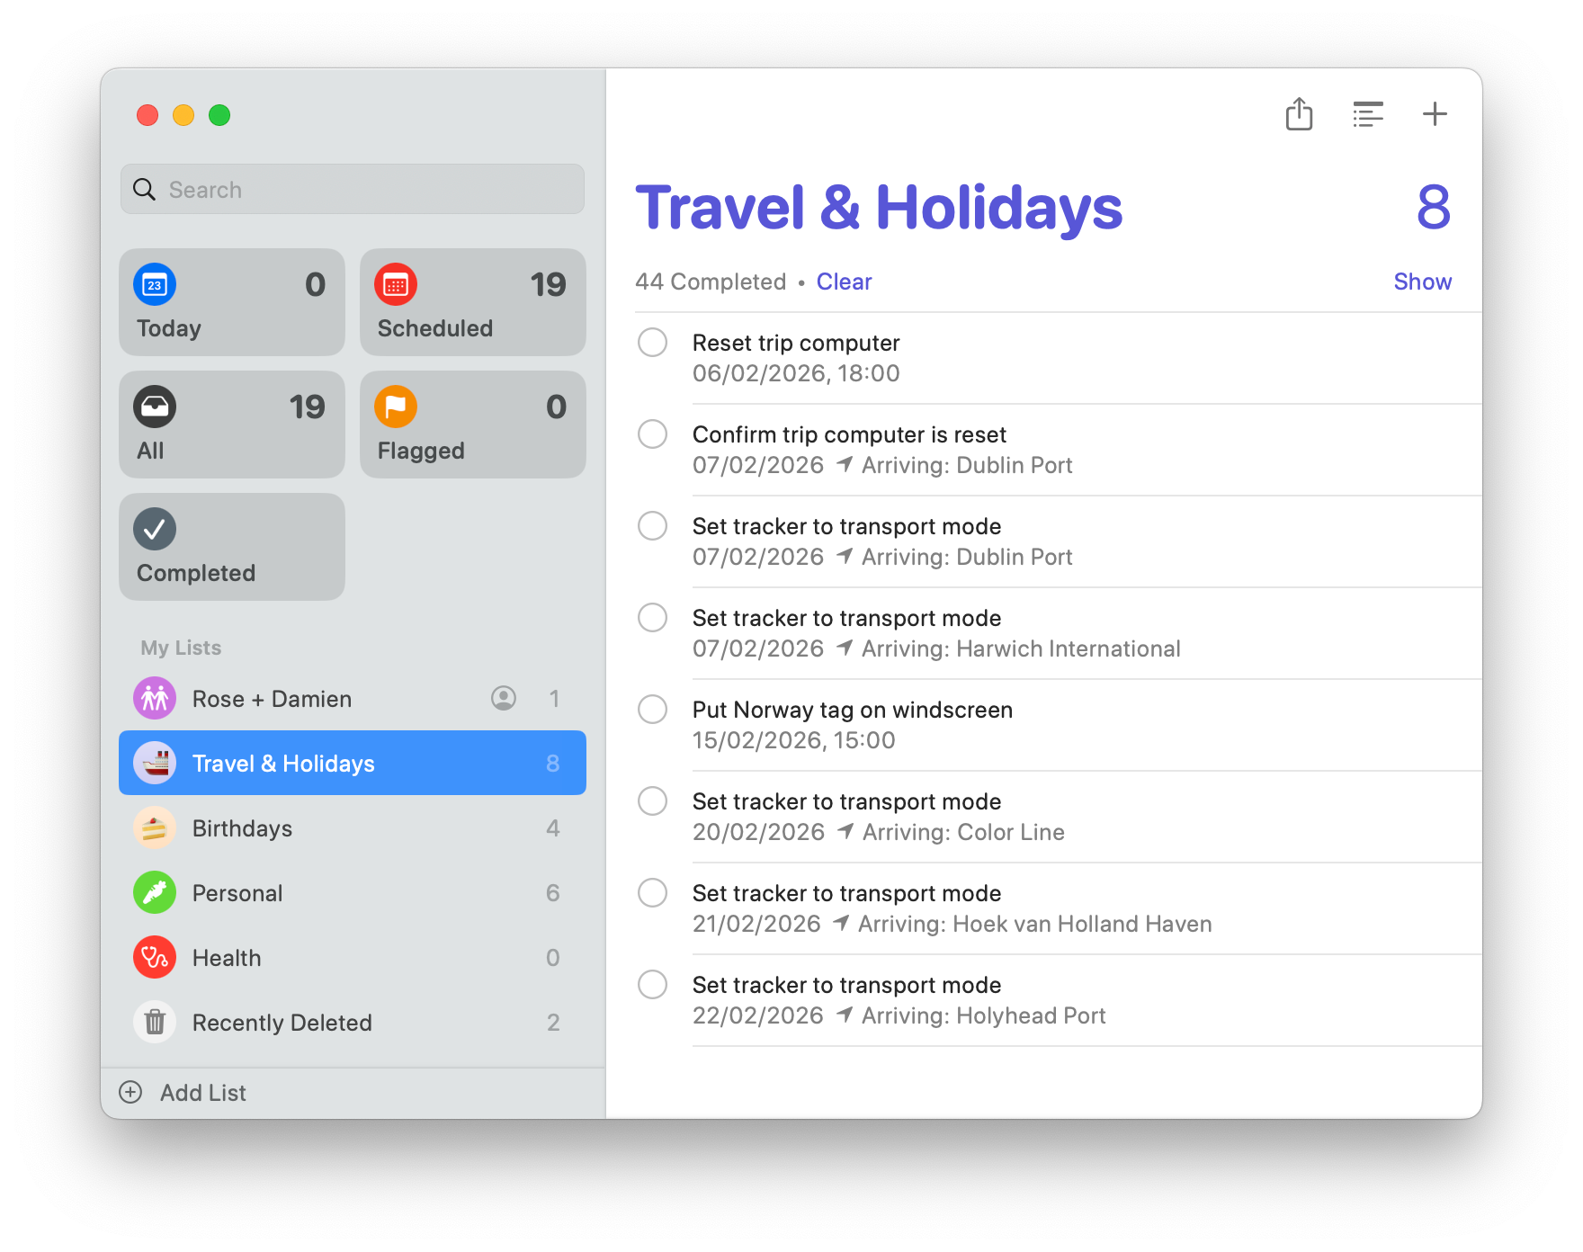
Task: Show completed reminders with Show link
Action: click(x=1422, y=281)
